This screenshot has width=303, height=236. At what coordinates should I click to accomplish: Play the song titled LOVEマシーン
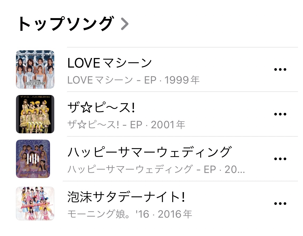(x=110, y=63)
